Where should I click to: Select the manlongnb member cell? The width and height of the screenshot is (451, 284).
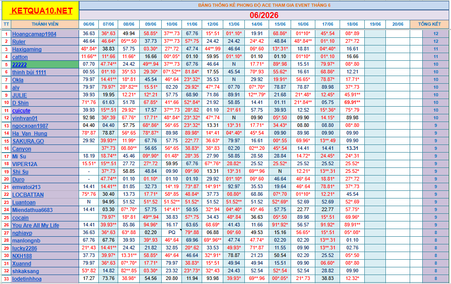pos(45,240)
